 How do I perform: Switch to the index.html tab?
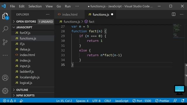pyautogui.click(x=70, y=14)
